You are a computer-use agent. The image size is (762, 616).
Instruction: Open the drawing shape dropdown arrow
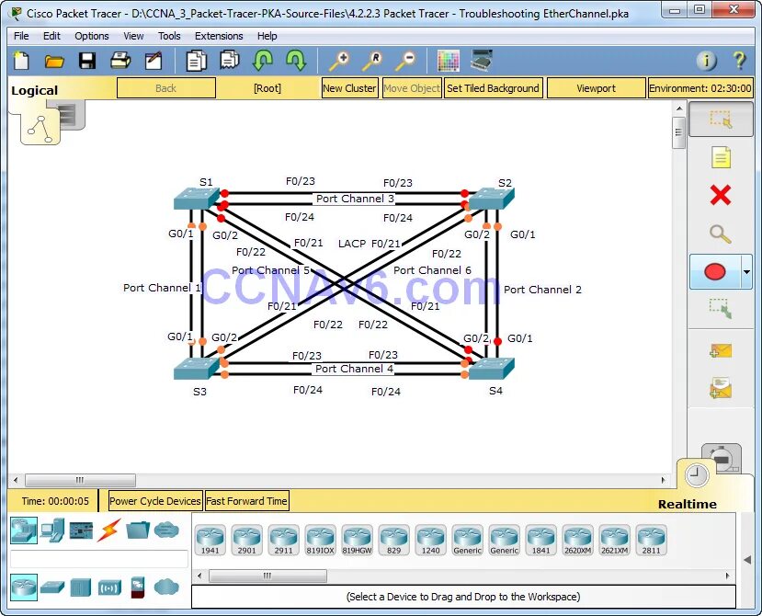tap(746, 272)
